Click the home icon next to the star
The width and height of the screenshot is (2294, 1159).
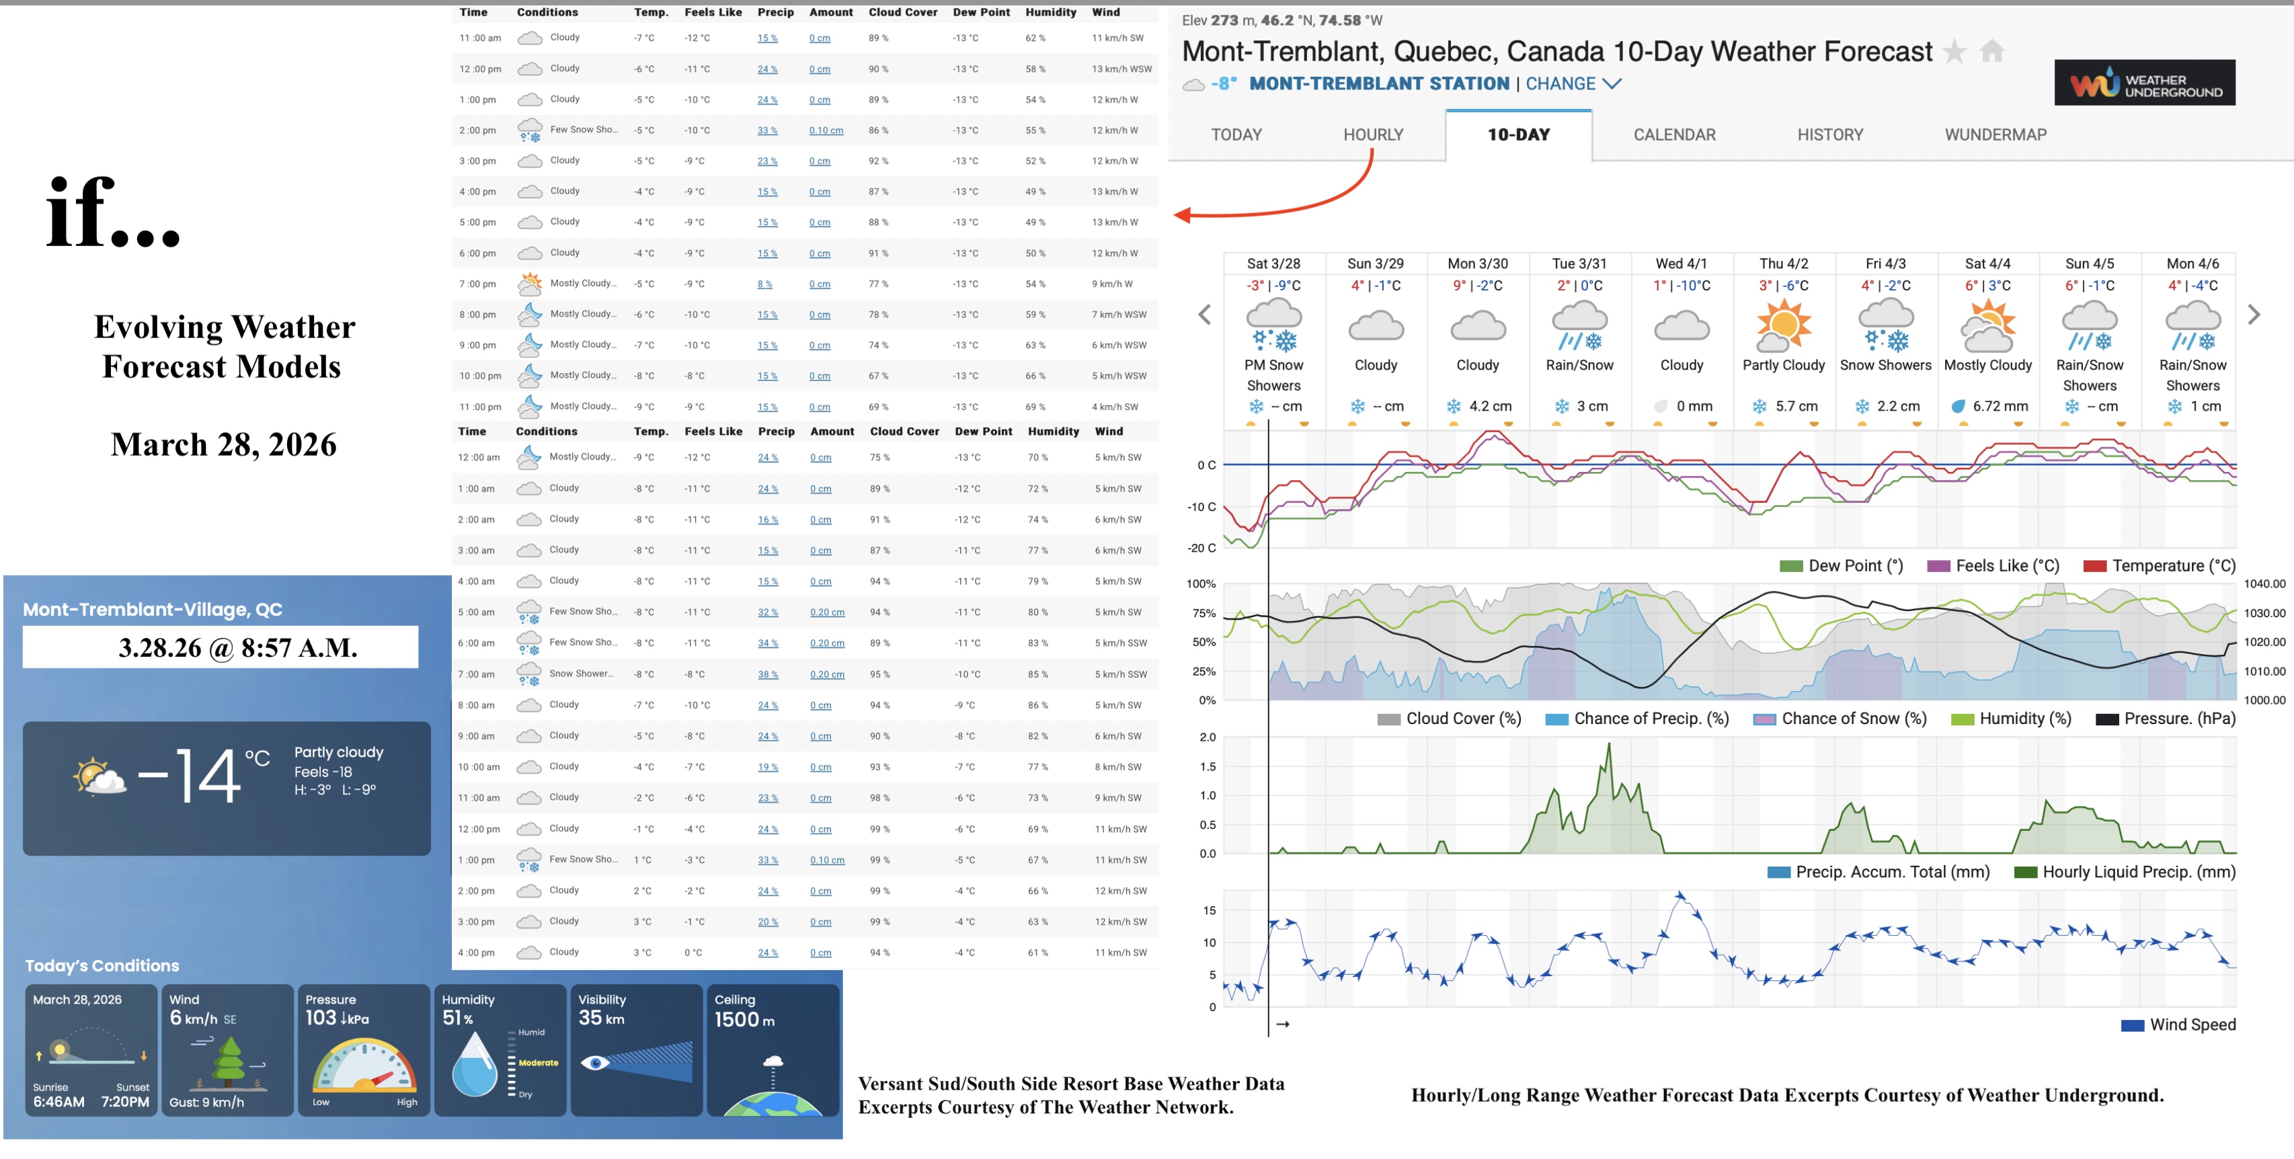click(x=1992, y=52)
